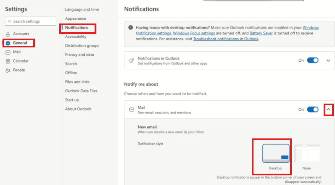Open General settings category
335x185 pixels.
click(x=20, y=43)
